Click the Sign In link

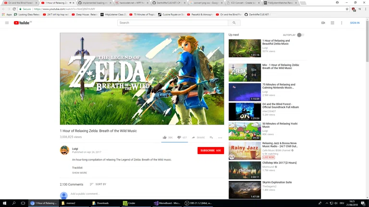click(x=355, y=23)
